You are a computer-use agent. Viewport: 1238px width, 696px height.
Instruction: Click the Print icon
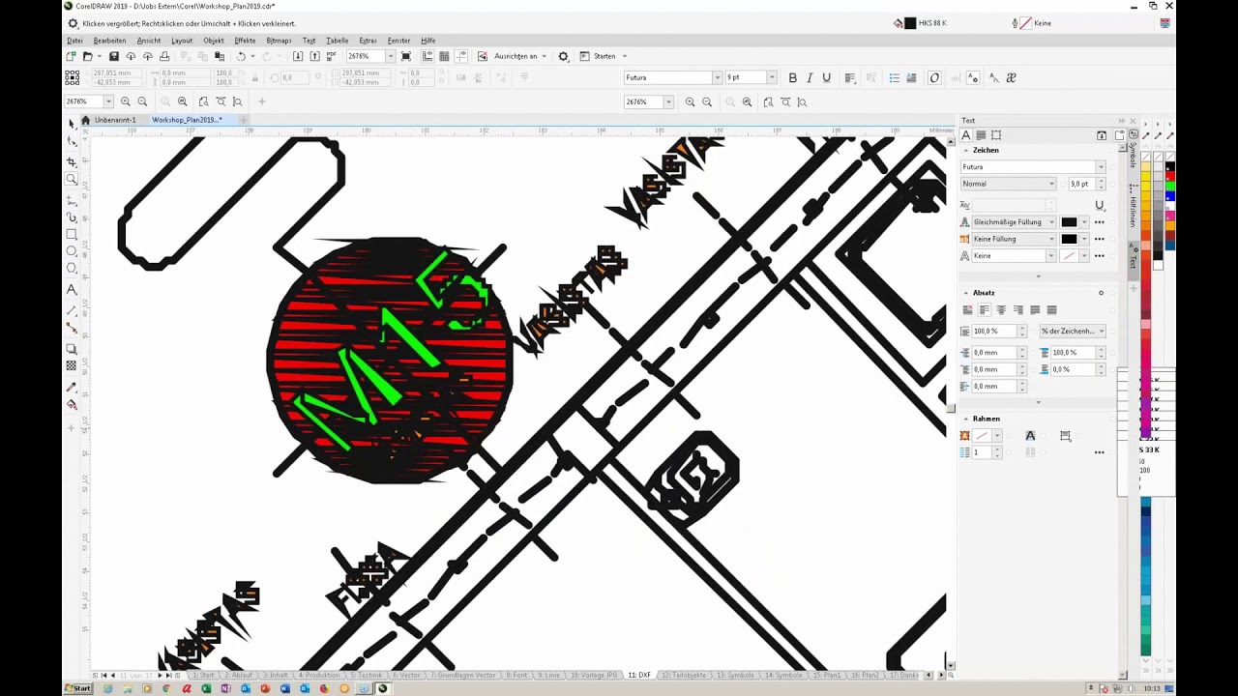(x=164, y=56)
